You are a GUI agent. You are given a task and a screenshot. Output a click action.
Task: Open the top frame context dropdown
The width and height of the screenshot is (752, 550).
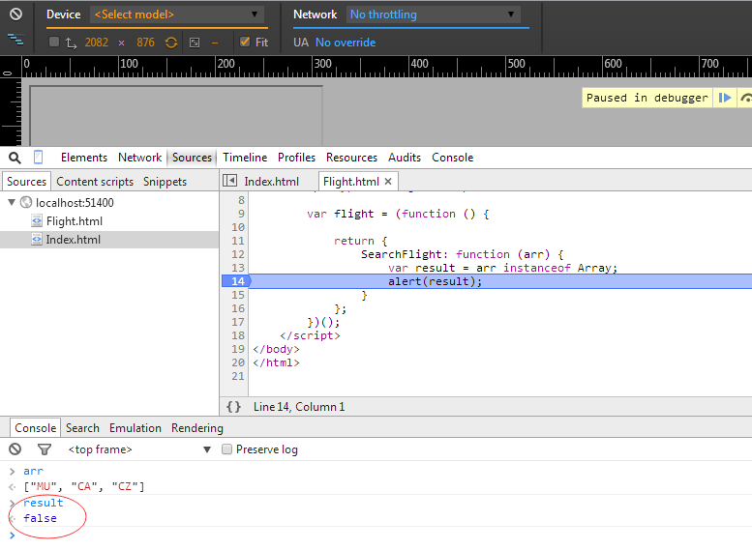(x=139, y=449)
